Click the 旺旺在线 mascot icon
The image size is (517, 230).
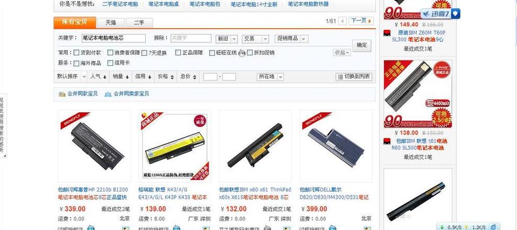[x=242, y=53]
